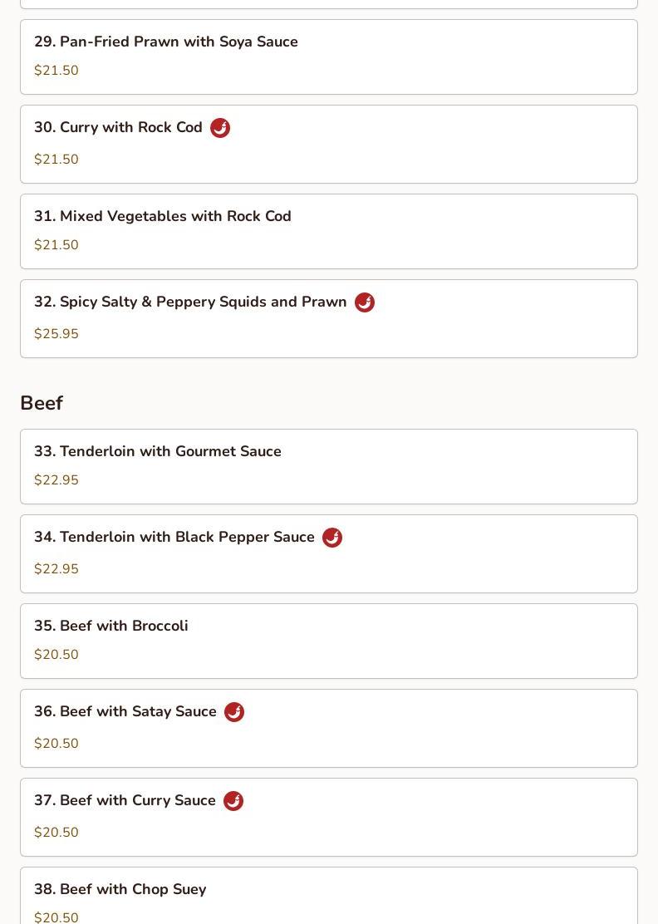Click $22.95 price under Tenderloin Gourmet Sauce
The image size is (658, 924).
pos(56,479)
